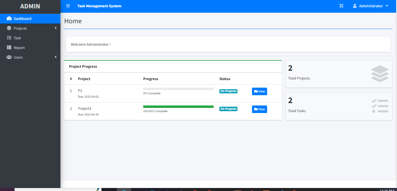Open the Project1 link
Viewport: 397px width, 191px height.
[x=84, y=108]
